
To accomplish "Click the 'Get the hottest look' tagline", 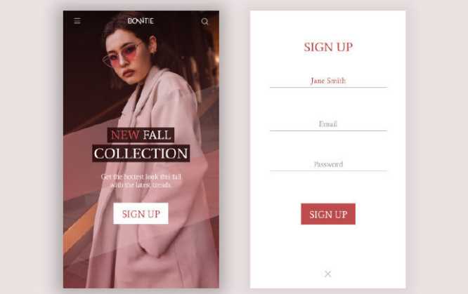I will click(x=141, y=177).
